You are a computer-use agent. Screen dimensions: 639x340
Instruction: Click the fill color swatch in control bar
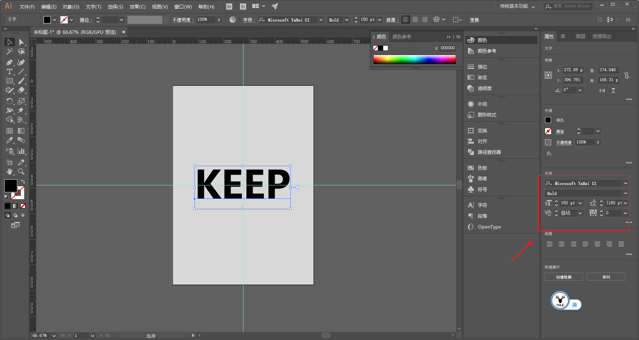47,20
